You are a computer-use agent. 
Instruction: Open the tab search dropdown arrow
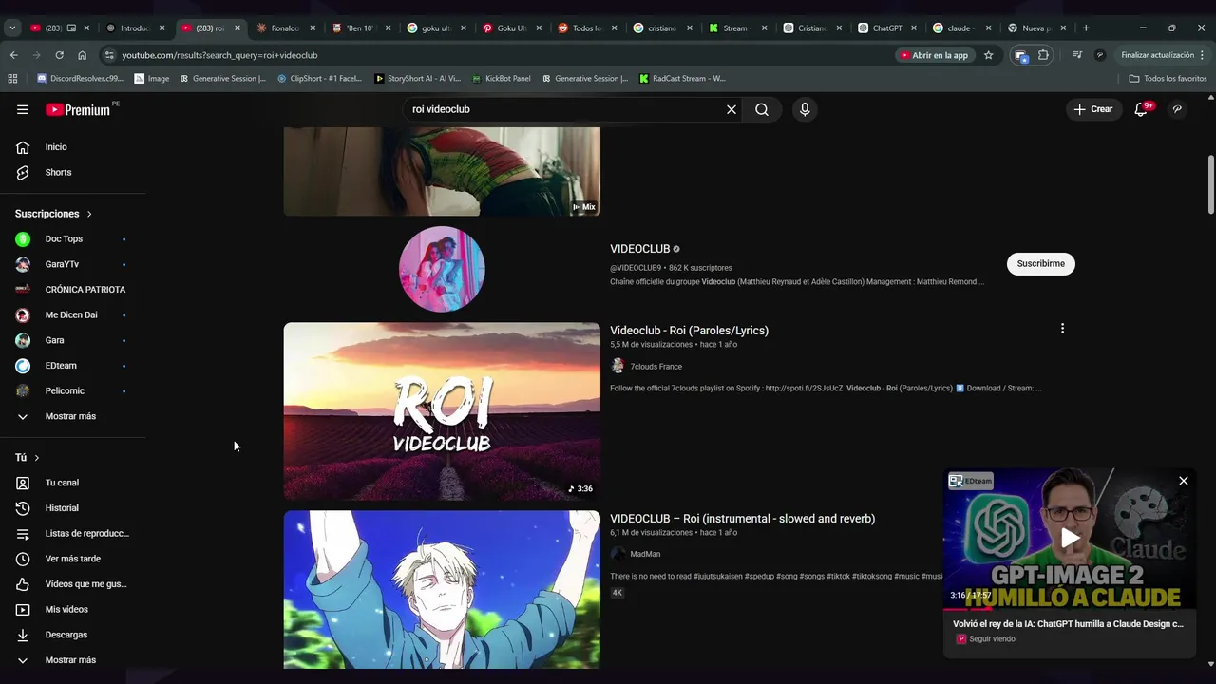point(12,28)
